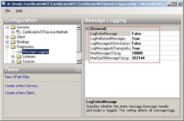184x121 pixels.
Task: Click the tree scrollbar up arrow
Action: tap(79, 27)
